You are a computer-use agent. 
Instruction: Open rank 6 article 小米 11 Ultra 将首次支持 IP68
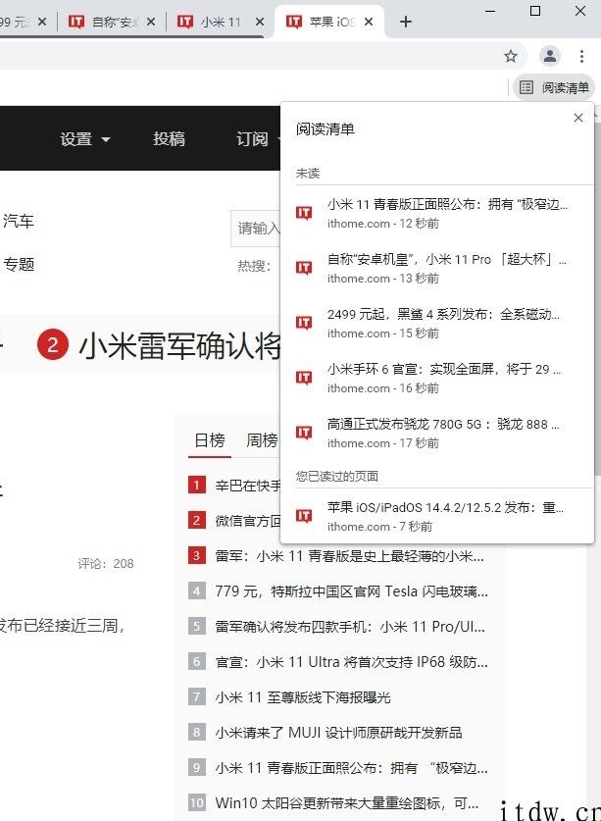click(351, 662)
